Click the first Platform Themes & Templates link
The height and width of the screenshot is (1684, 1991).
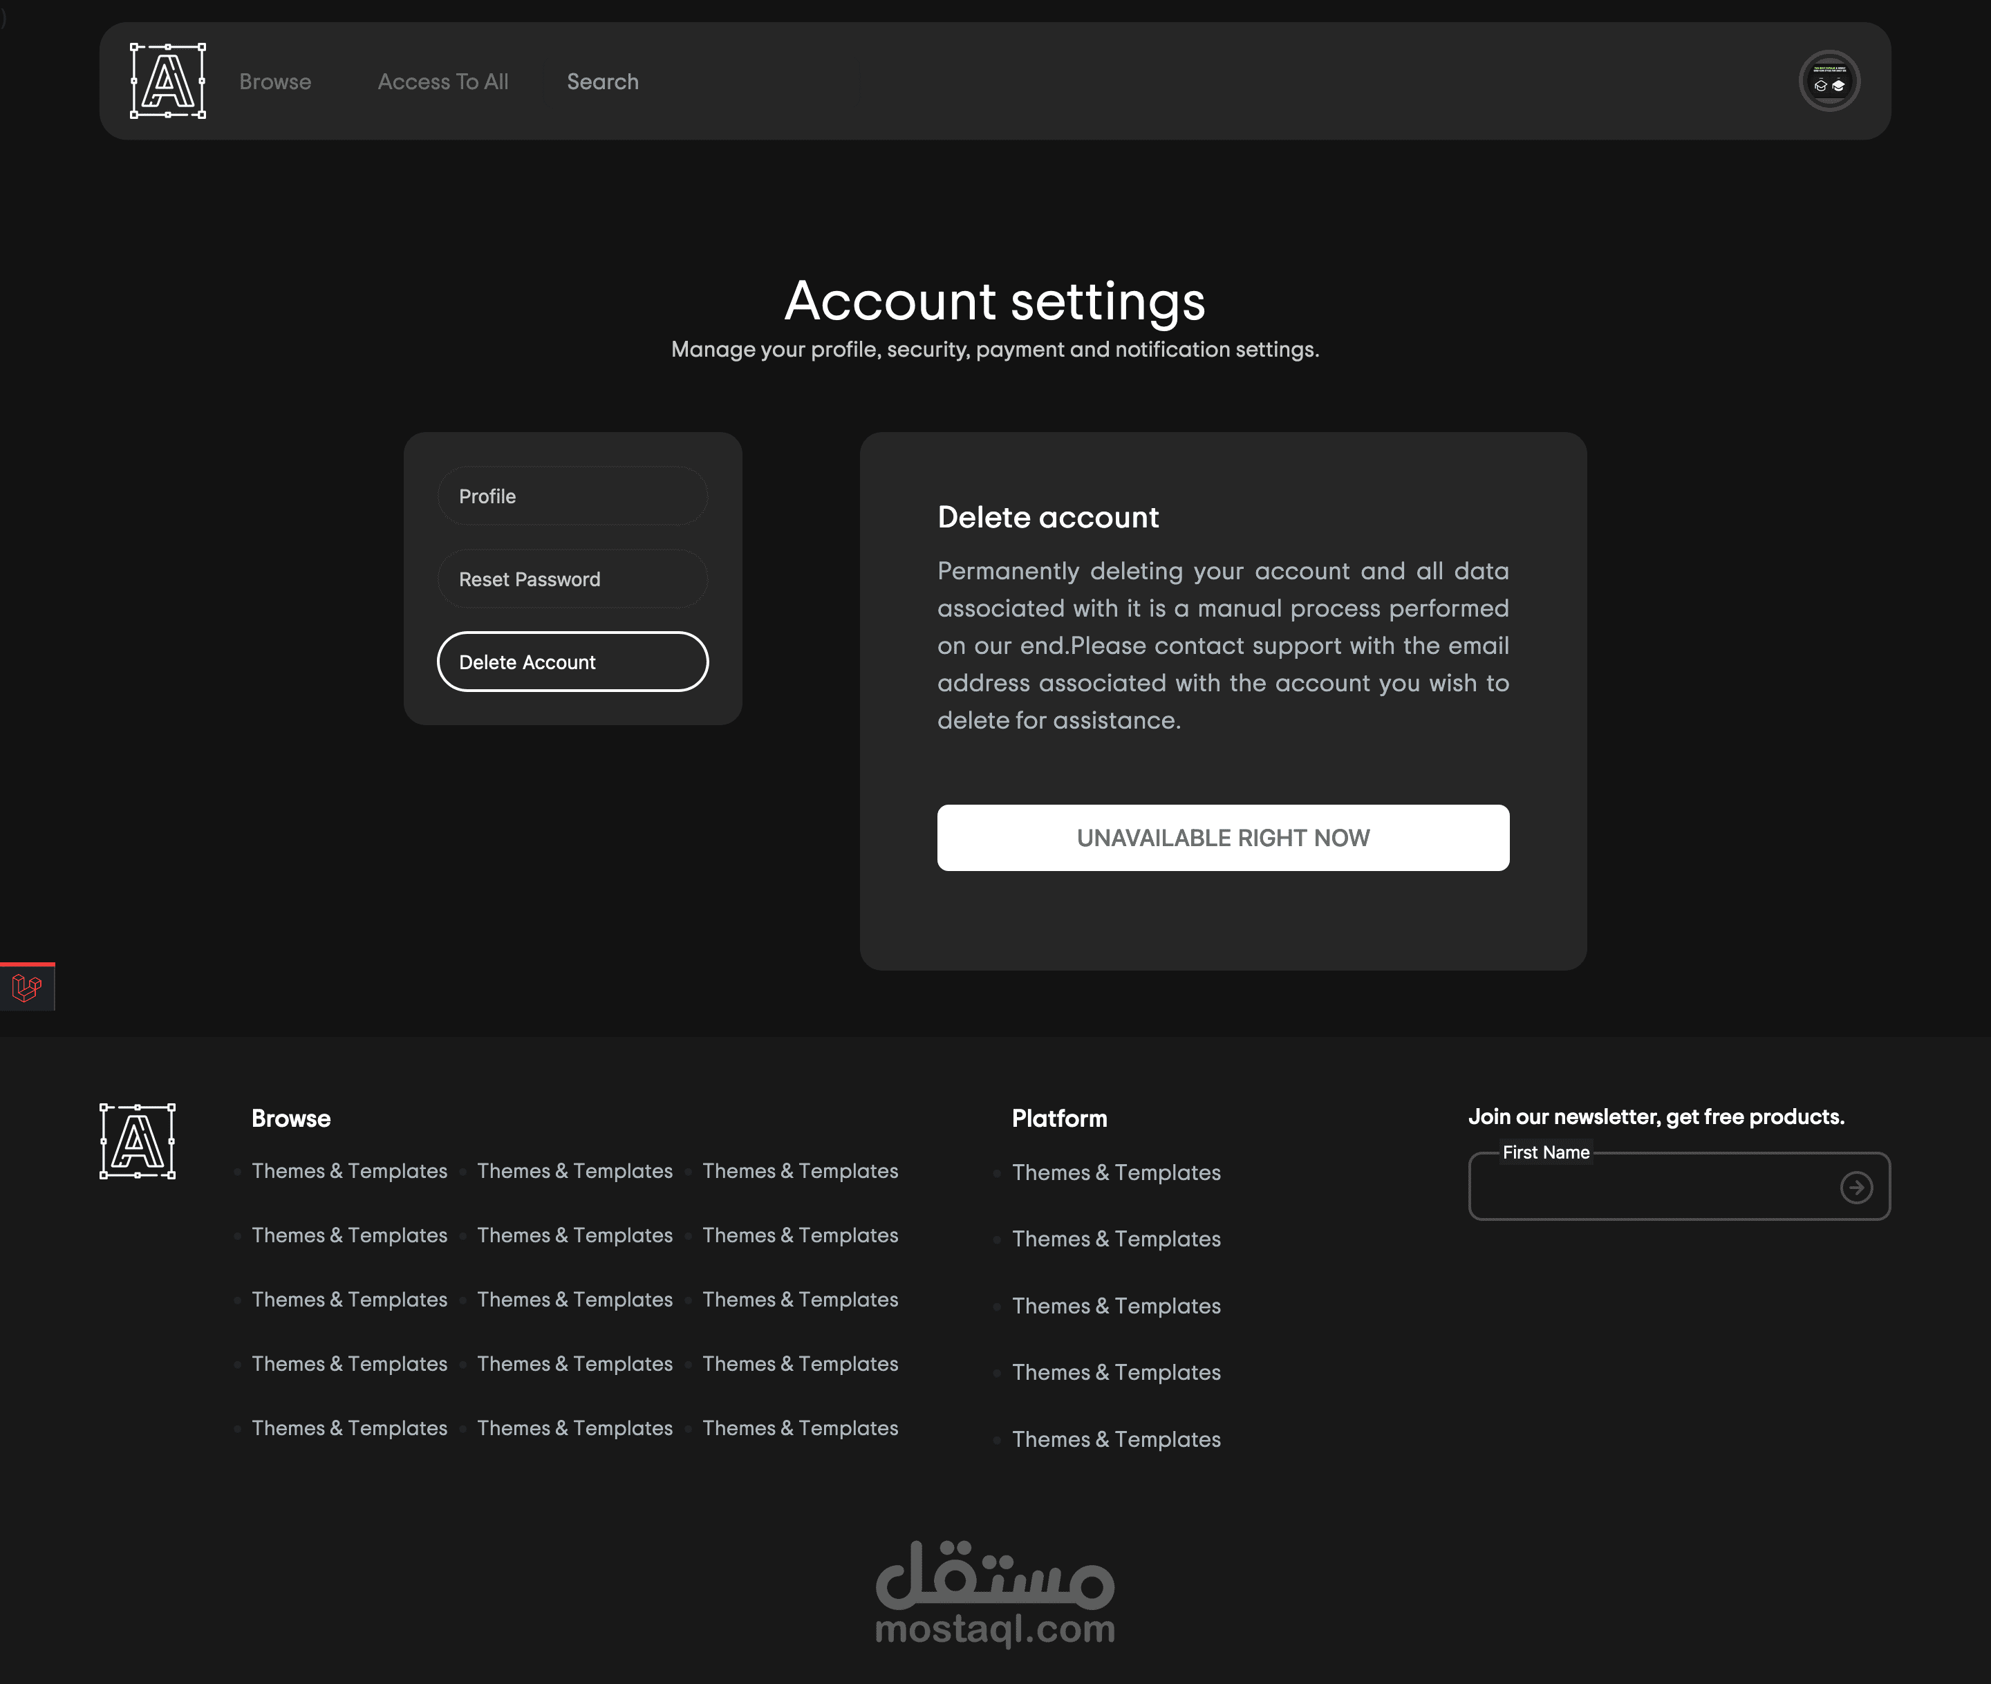1116,1172
